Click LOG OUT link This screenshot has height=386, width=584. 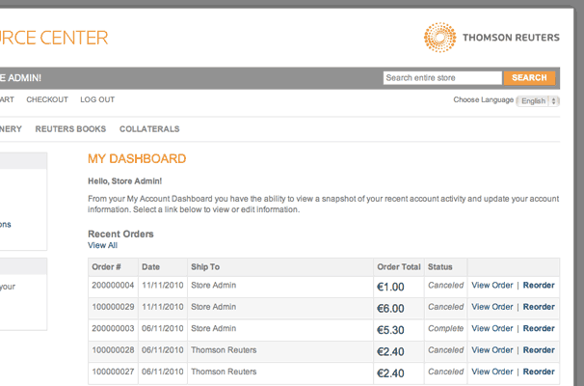97,99
